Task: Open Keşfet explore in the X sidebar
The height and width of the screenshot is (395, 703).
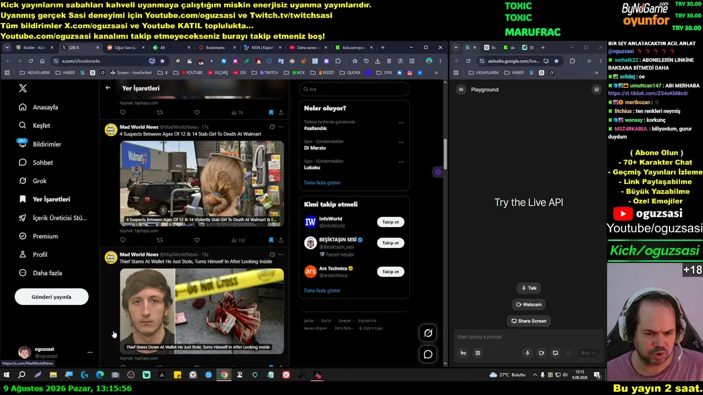Action: tap(34, 126)
